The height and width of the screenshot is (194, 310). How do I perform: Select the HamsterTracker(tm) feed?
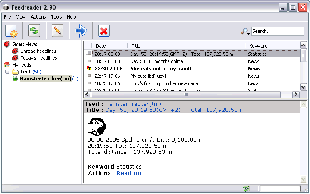[46, 79]
